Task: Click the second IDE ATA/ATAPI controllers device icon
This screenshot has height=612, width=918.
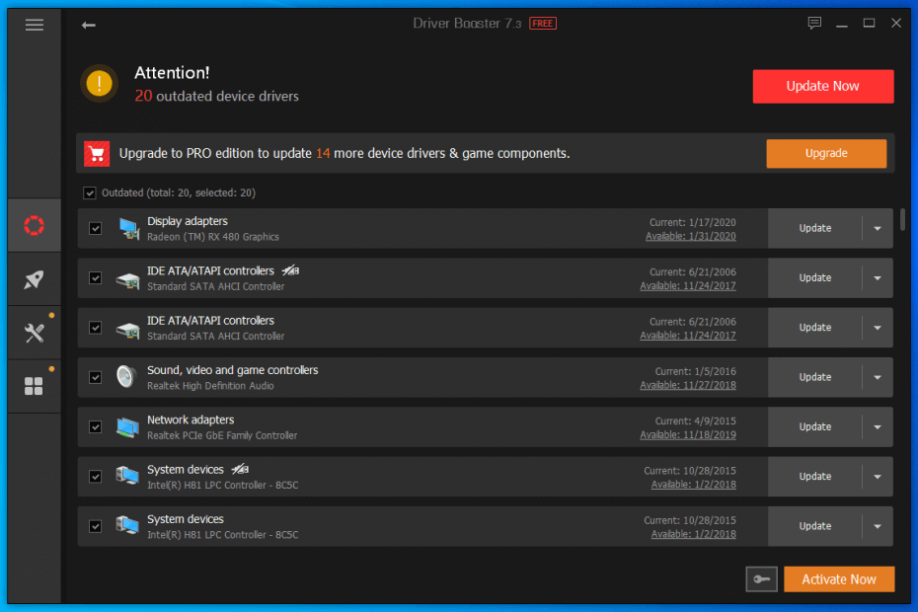Action: (128, 329)
